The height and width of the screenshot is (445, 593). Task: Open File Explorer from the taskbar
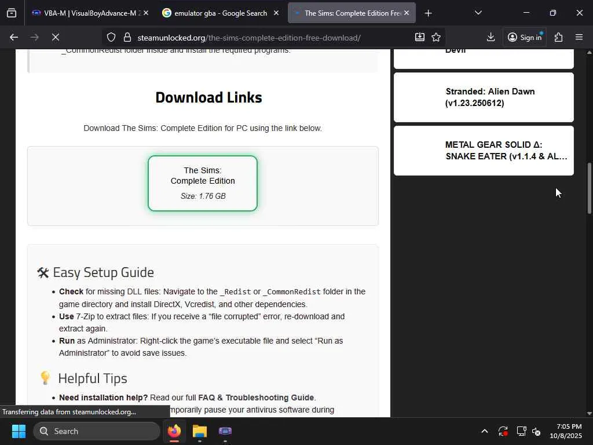200,431
